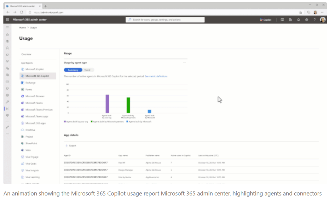
Task: Click the Project report icon
Action: tap(22, 137)
